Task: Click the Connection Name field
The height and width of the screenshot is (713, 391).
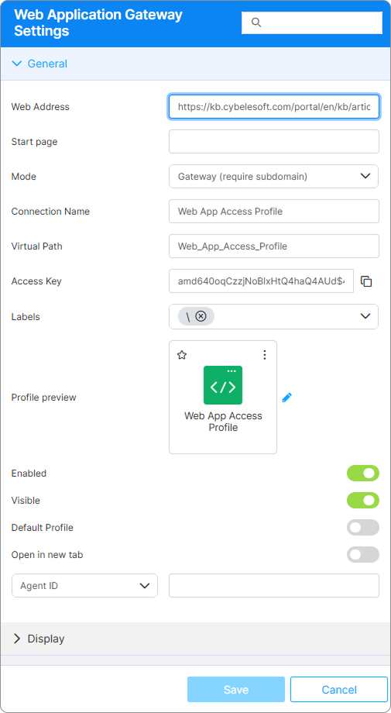Action: click(x=274, y=212)
